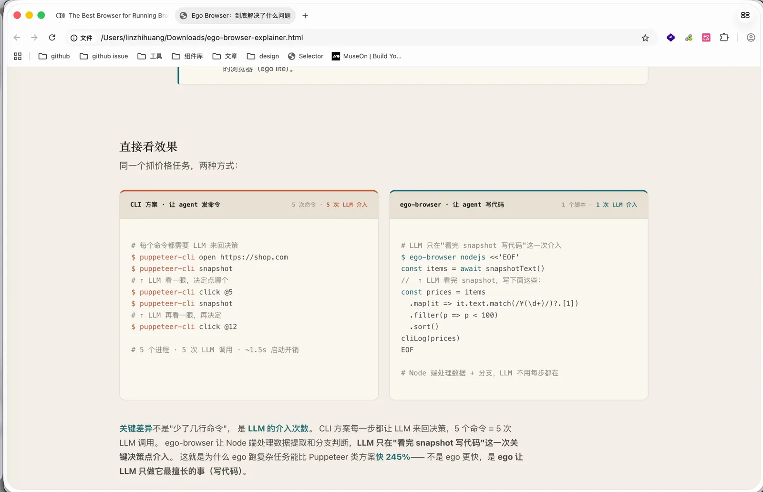Open the purple diamond extension

671,38
